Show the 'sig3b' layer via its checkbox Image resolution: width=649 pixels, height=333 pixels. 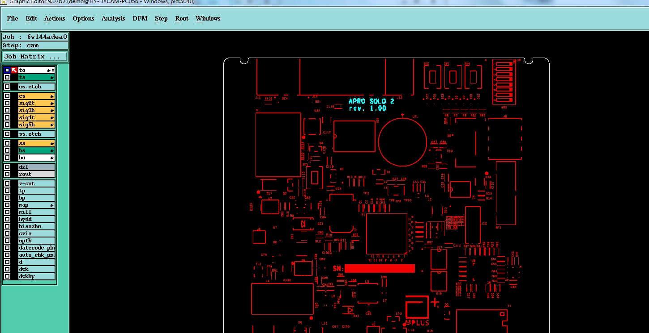pyautogui.click(x=7, y=110)
